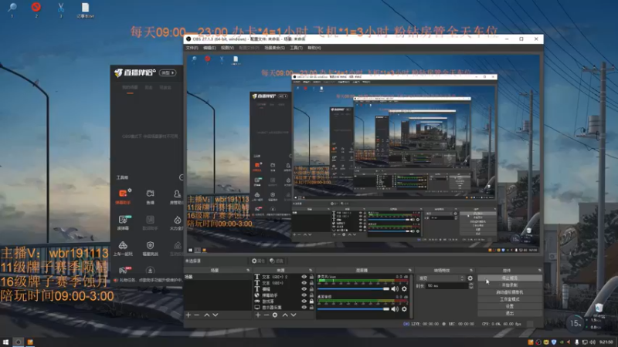Open gear settings for 麦克风/Aux channel
Screen dimensions: 618x347
[404, 288]
